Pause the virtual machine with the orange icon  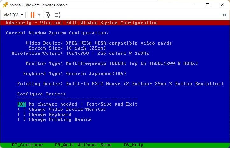[x=32, y=15]
